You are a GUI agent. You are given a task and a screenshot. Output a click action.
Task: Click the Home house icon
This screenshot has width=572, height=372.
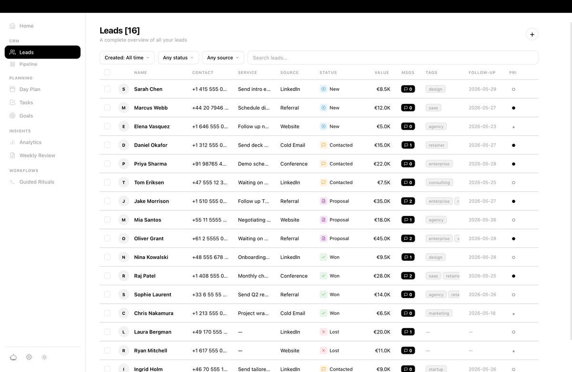point(13,26)
